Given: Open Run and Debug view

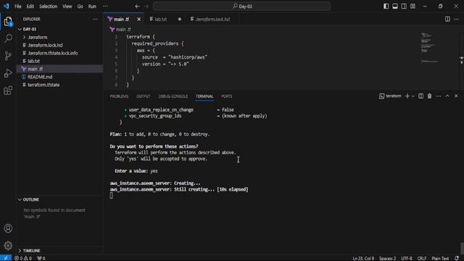Looking at the screenshot, I should pos(8,73).
